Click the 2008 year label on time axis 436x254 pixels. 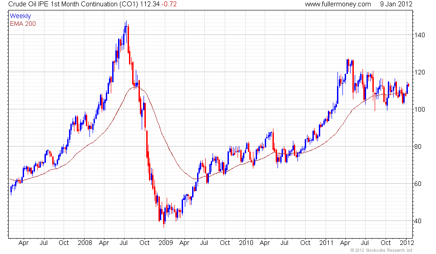tap(85, 243)
